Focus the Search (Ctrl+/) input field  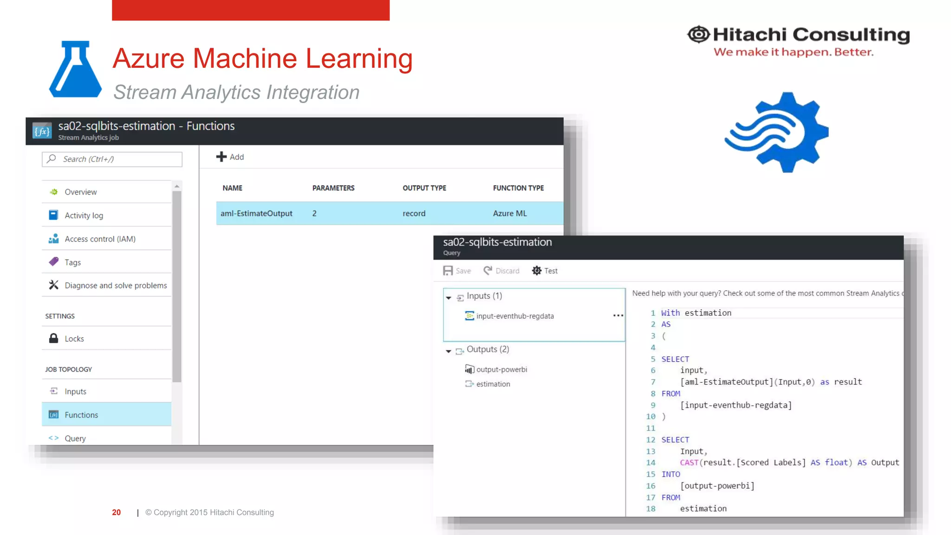tap(112, 159)
